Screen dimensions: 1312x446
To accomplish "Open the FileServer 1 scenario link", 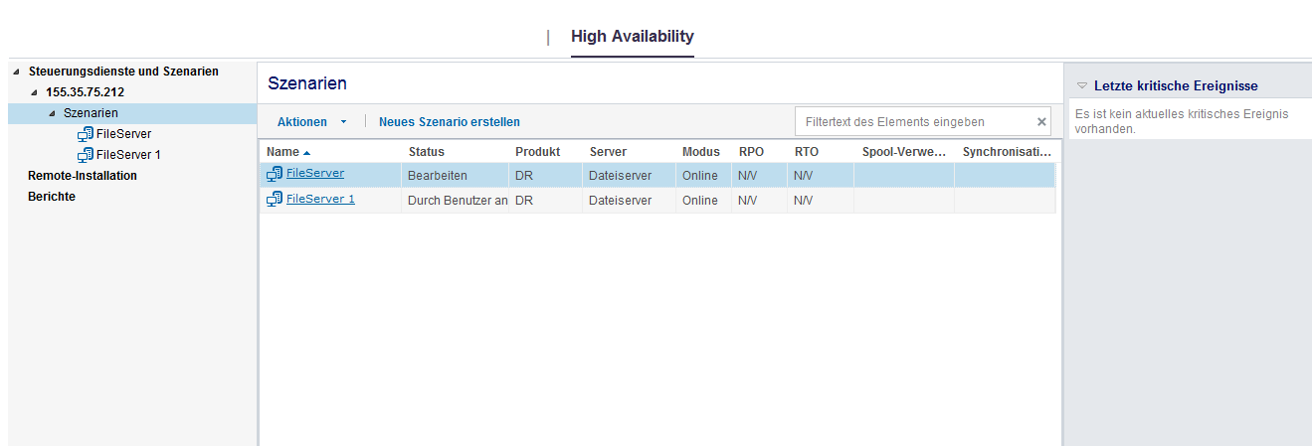I will (x=320, y=200).
